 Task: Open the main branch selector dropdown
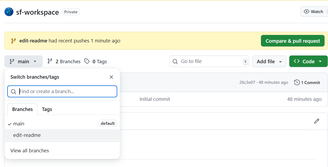coord(24,61)
